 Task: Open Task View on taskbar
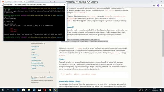tap(13, 90)
